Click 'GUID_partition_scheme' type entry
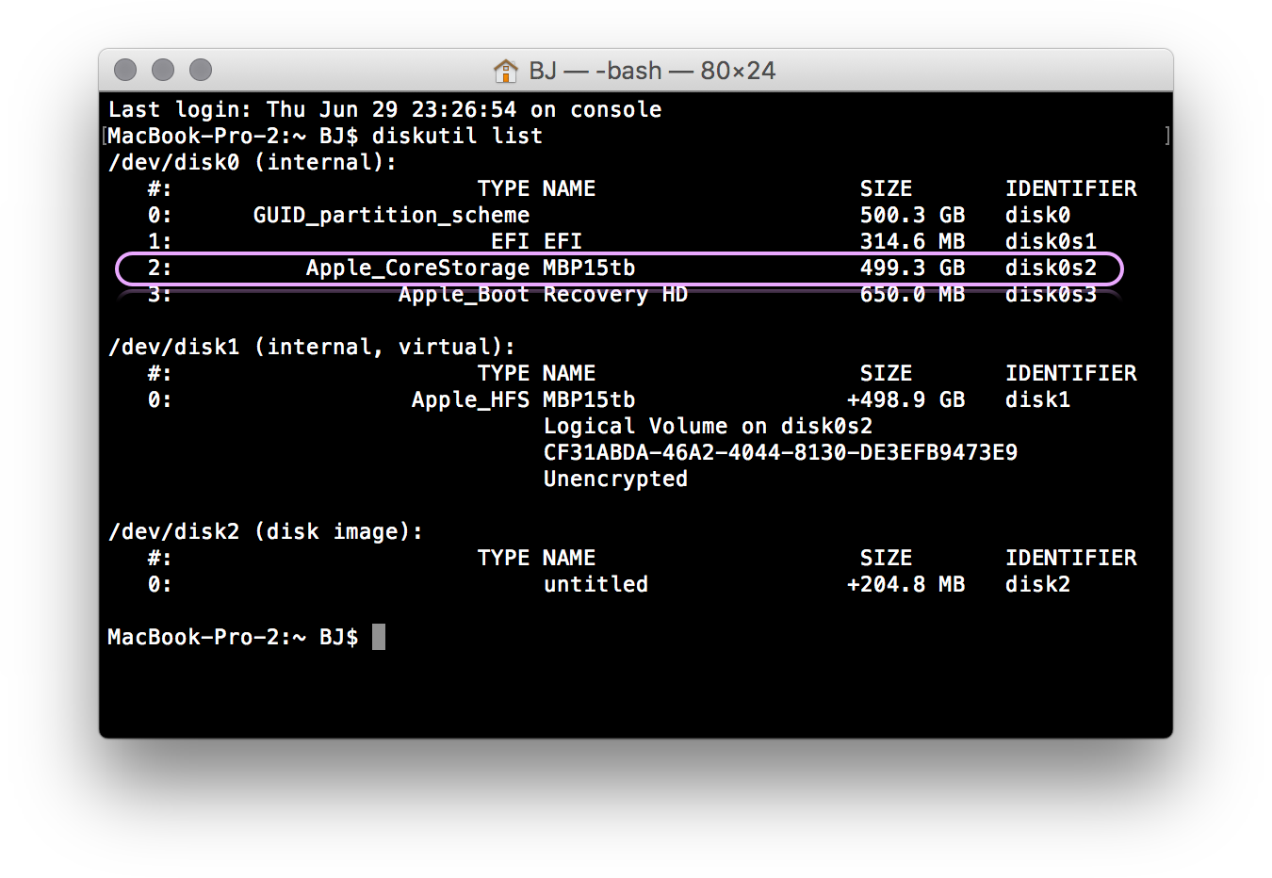 coord(391,215)
